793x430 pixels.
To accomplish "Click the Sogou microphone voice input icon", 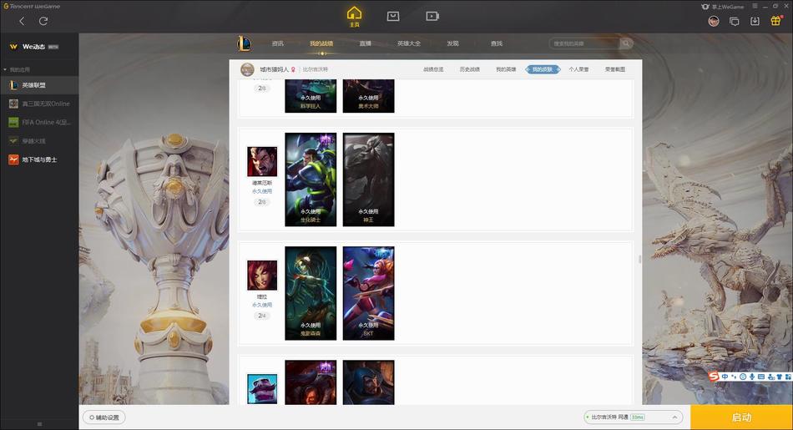I will pos(752,377).
